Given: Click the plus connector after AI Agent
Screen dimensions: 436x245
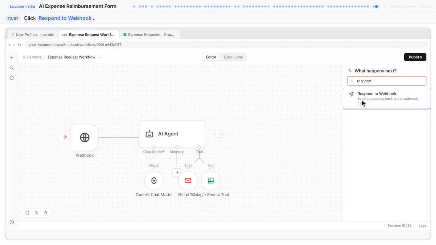Looking at the screenshot, I should coord(220,134).
